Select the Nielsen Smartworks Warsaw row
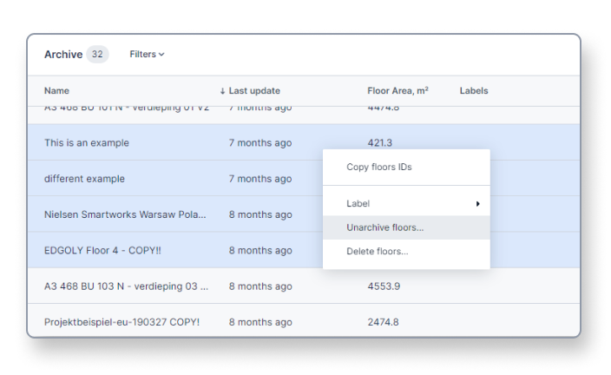This screenshot has width=611, height=375. coord(304,214)
